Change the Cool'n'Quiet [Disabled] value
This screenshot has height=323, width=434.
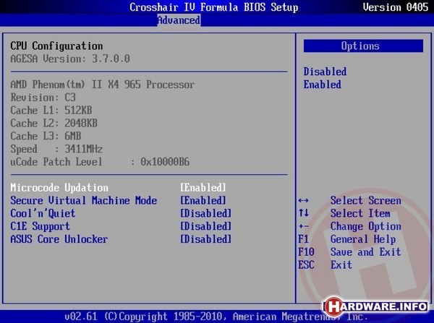(205, 213)
